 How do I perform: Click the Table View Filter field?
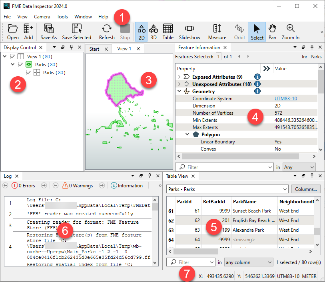click(191, 262)
